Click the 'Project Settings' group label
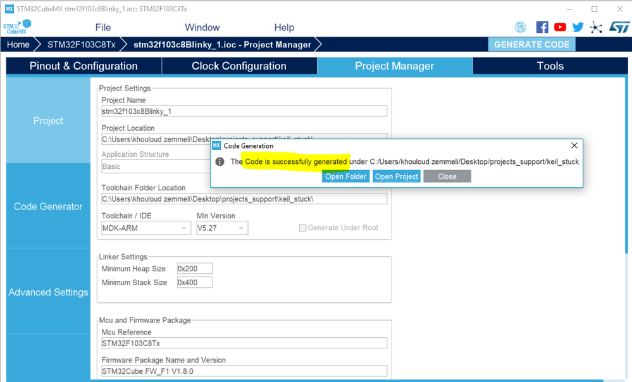The width and height of the screenshot is (632, 382). pos(125,89)
